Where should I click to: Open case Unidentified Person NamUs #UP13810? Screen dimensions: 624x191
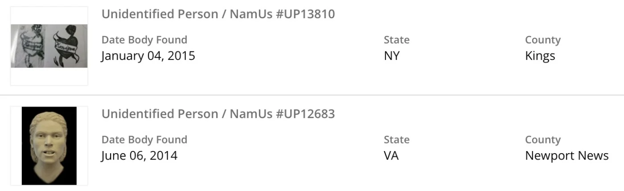click(218, 14)
